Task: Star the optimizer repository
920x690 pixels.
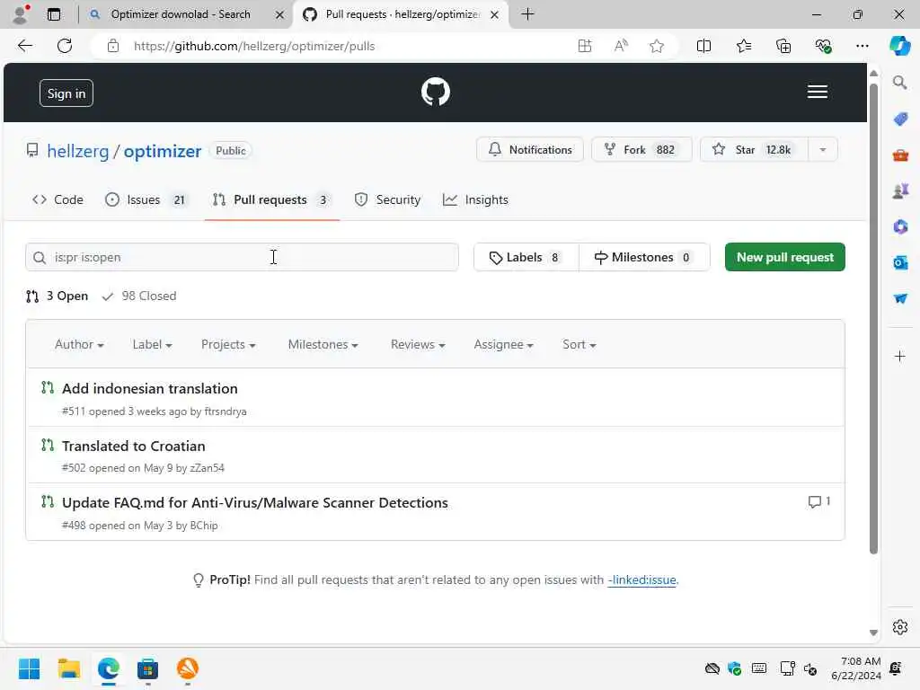Action: click(x=754, y=150)
